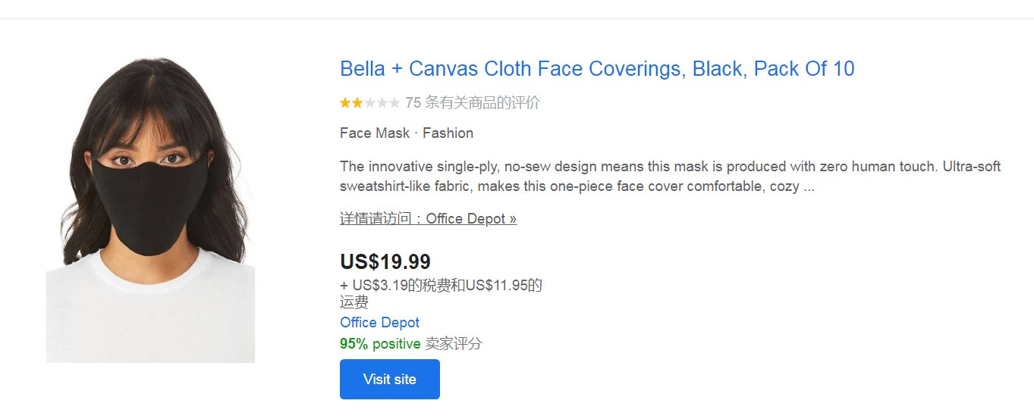The image size is (1034, 416).
Task: Click the third rating star
Action: tap(369, 103)
